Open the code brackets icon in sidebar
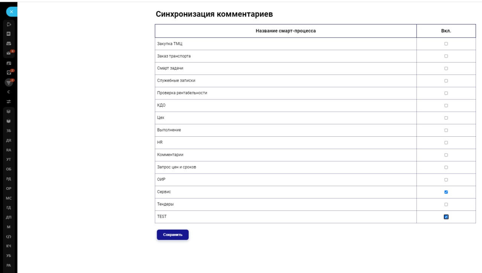 click(9, 236)
